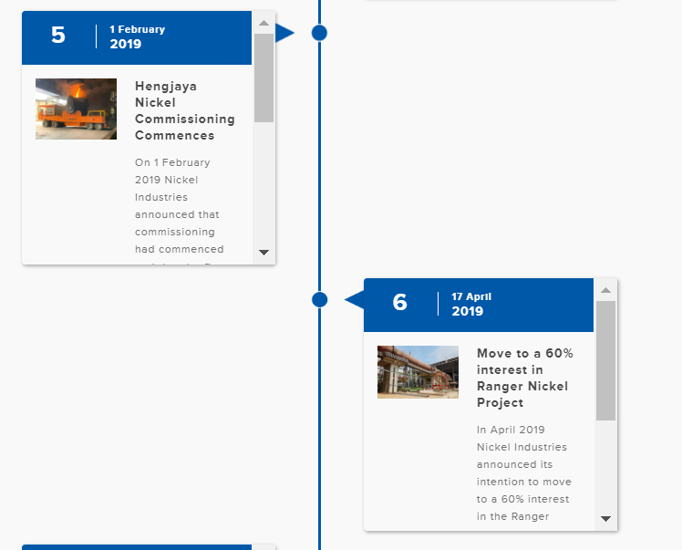682x550 pixels.
Task: Click the text 'In April 2019 Nickel Industries'
Action: [522, 438]
